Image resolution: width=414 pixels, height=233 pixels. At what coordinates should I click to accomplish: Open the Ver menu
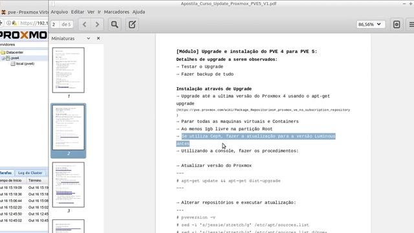tap(91, 12)
